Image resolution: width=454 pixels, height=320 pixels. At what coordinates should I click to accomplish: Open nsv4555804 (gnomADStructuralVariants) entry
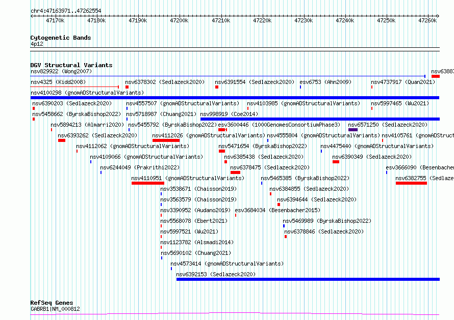click(323, 135)
